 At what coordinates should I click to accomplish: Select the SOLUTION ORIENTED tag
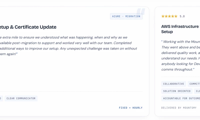click(x=177, y=91)
